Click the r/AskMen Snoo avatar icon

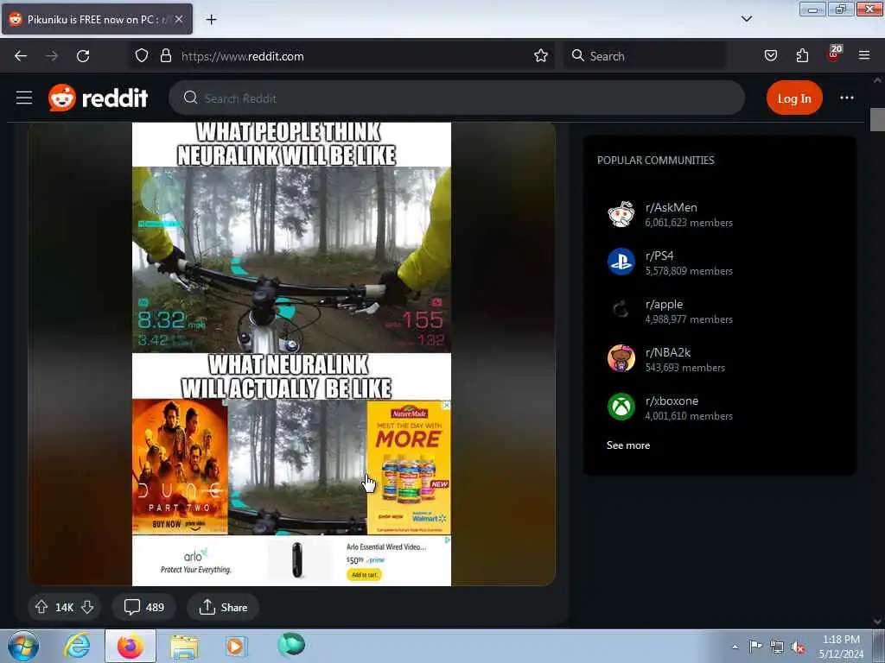pyautogui.click(x=621, y=214)
